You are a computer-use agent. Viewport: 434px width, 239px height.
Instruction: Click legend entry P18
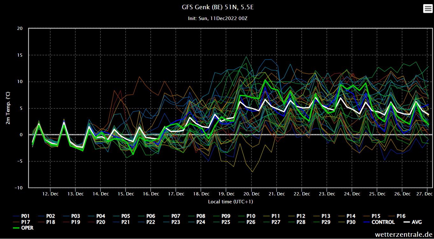pyautogui.click(x=47, y=222)
